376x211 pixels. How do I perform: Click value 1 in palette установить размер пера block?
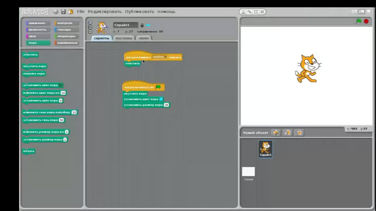point(65,139)
